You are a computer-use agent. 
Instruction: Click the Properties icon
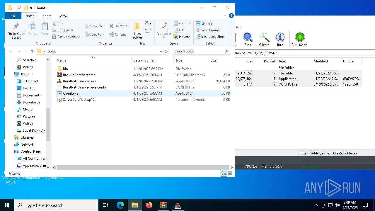click(164, 27)
